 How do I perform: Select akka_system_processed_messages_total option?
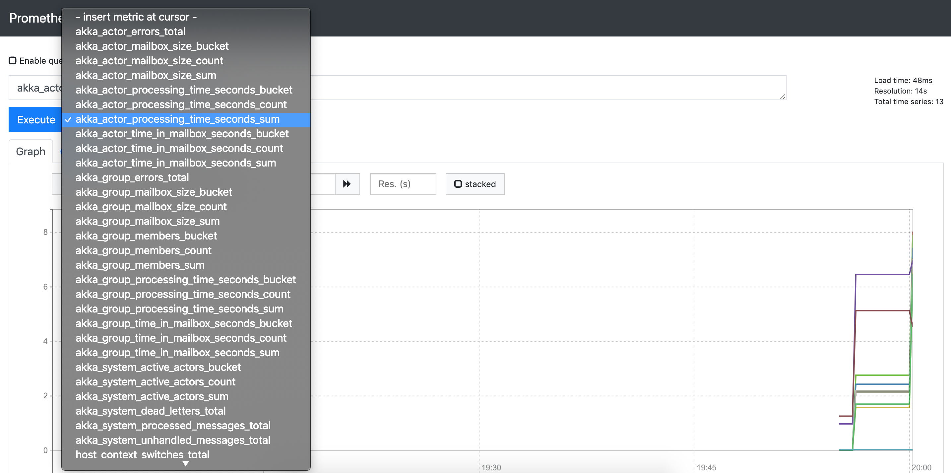point(173,426)
